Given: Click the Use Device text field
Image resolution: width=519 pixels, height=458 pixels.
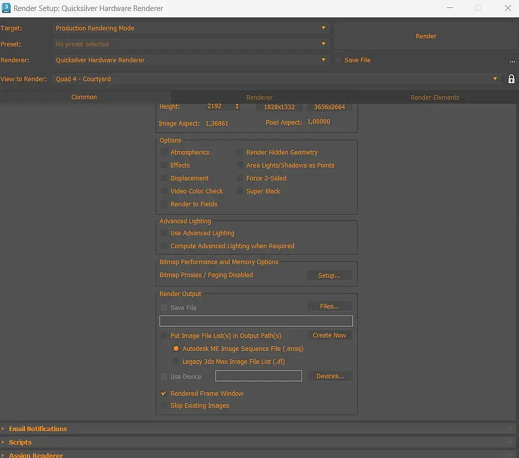Looking at the screenshot, I should coord(259,376).
